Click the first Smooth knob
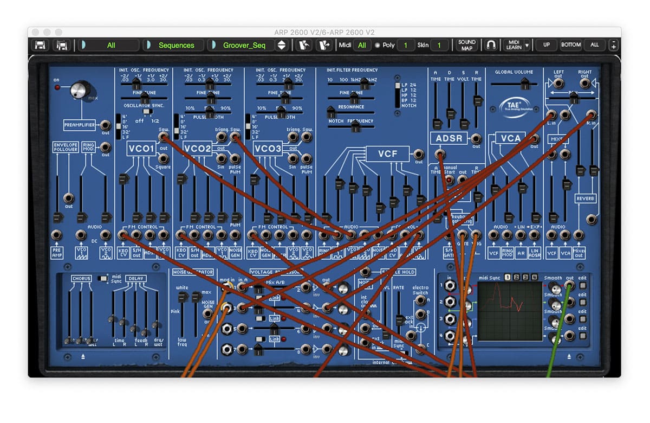The width and height of the screenshot is (650, 423). tap(555, 287)
